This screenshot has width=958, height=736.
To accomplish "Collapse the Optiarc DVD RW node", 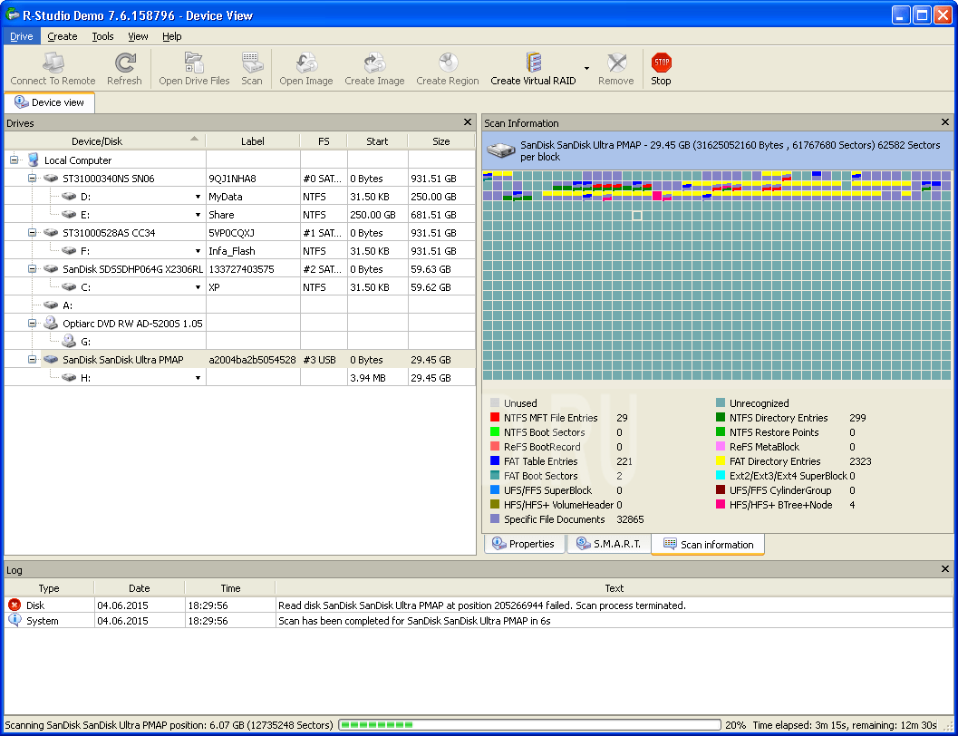I will (x=32, y=323).
